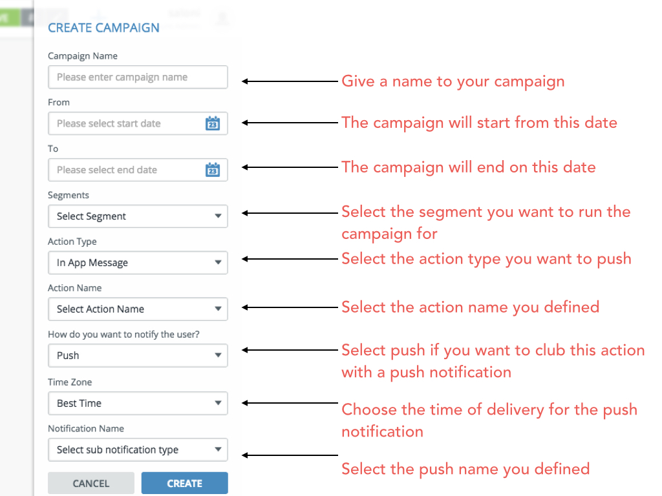Screen dimensions: 662x496
Task: Open the To date calendar icon
Action: coord(212,170)
